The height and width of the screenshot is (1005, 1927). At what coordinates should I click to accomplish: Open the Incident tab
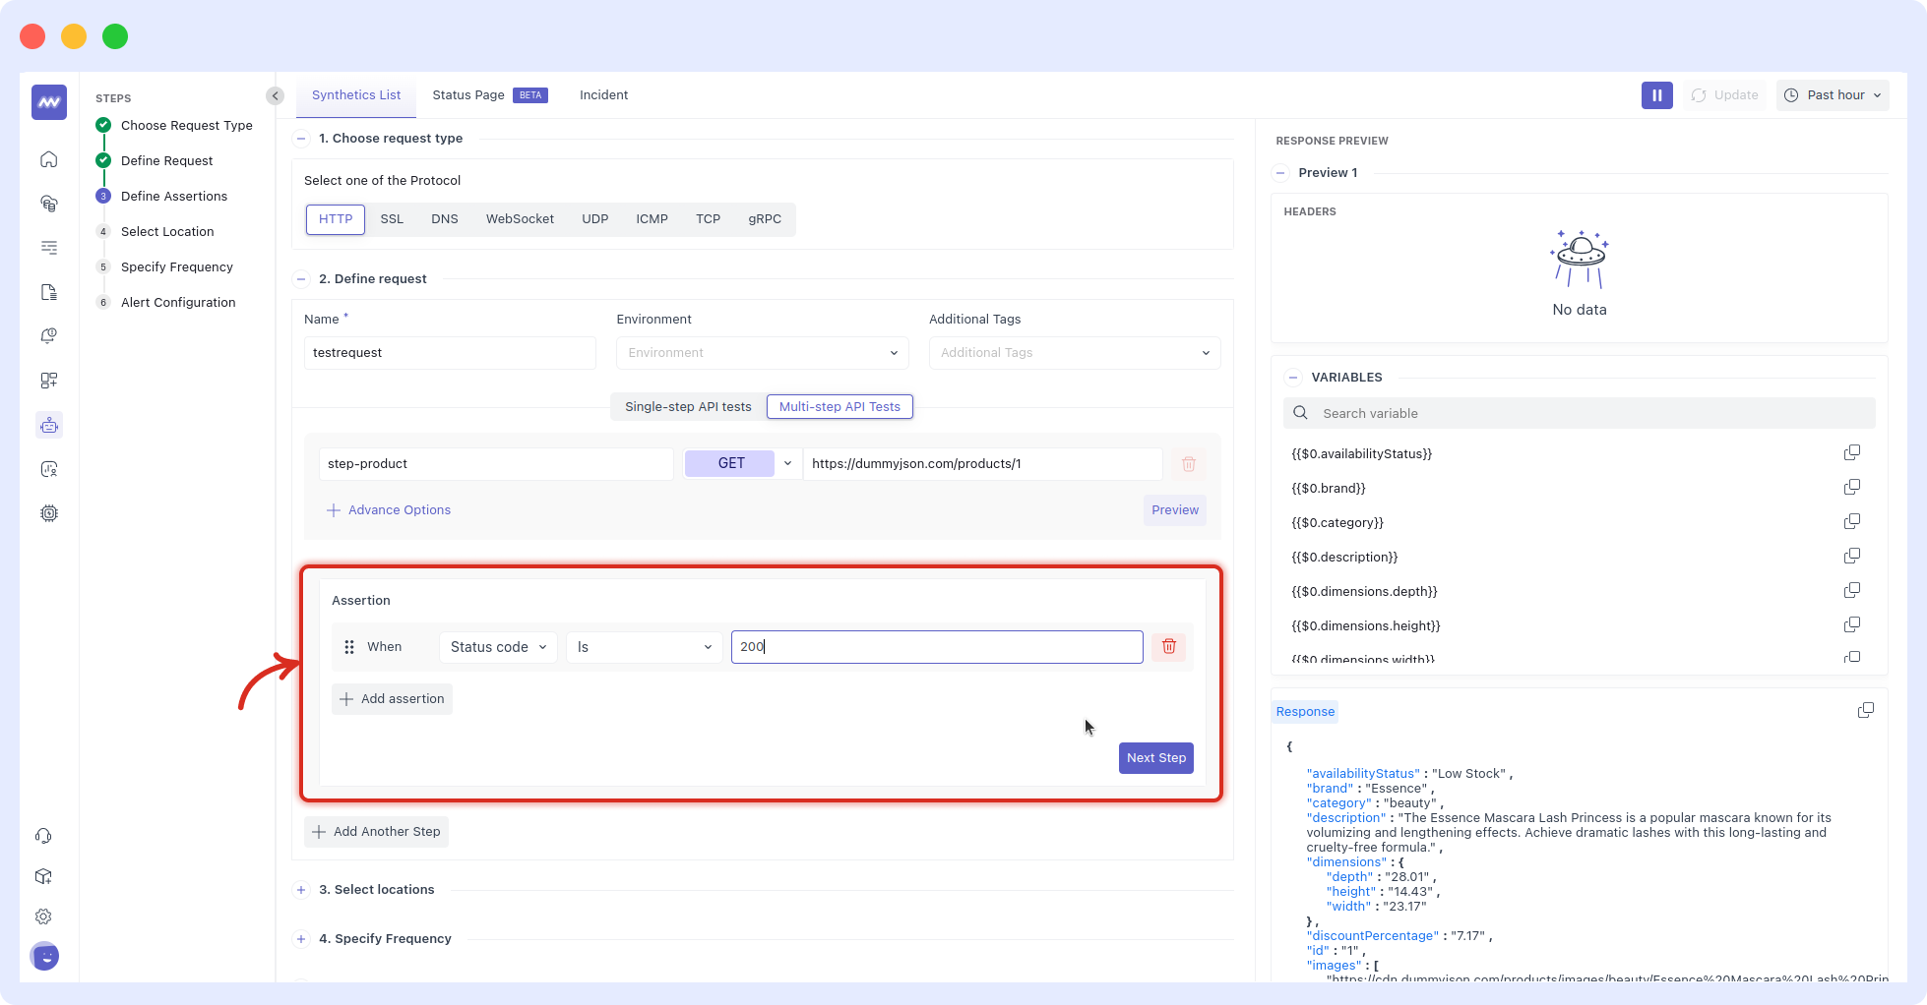[603, 94]
